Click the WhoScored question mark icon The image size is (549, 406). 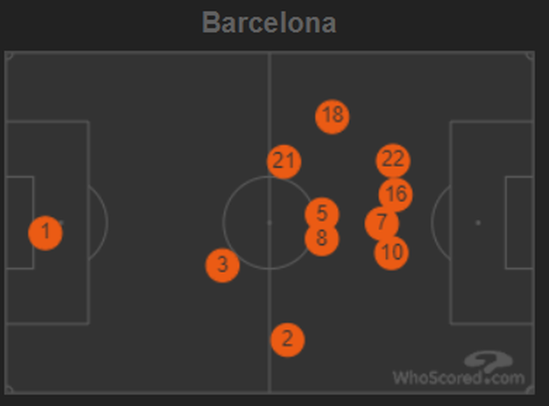click(489, 362)
